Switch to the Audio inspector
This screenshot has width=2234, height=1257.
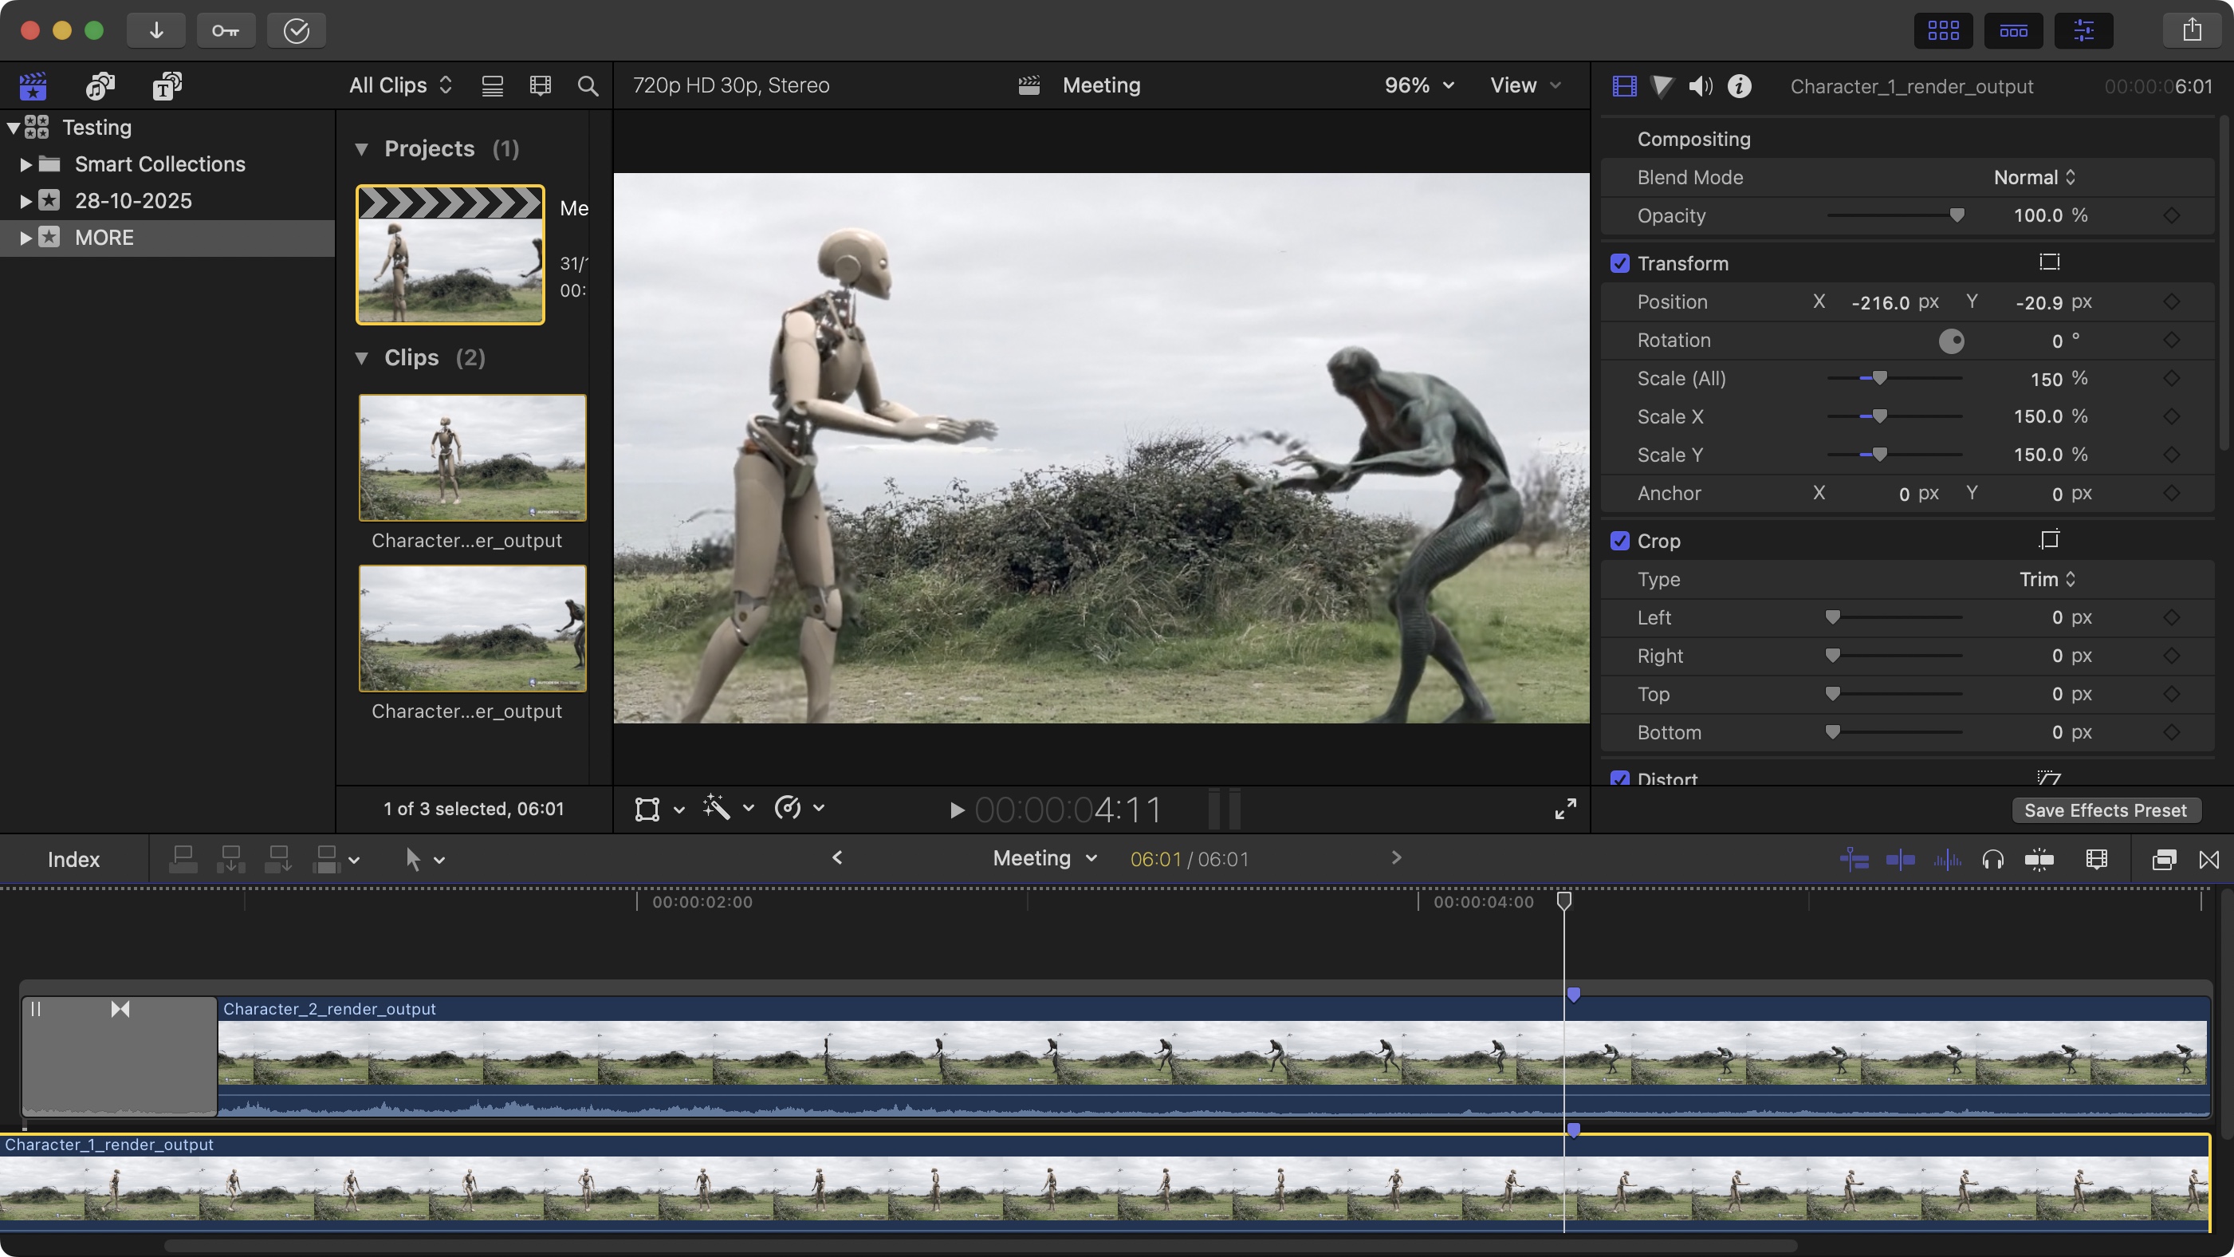1700,86
